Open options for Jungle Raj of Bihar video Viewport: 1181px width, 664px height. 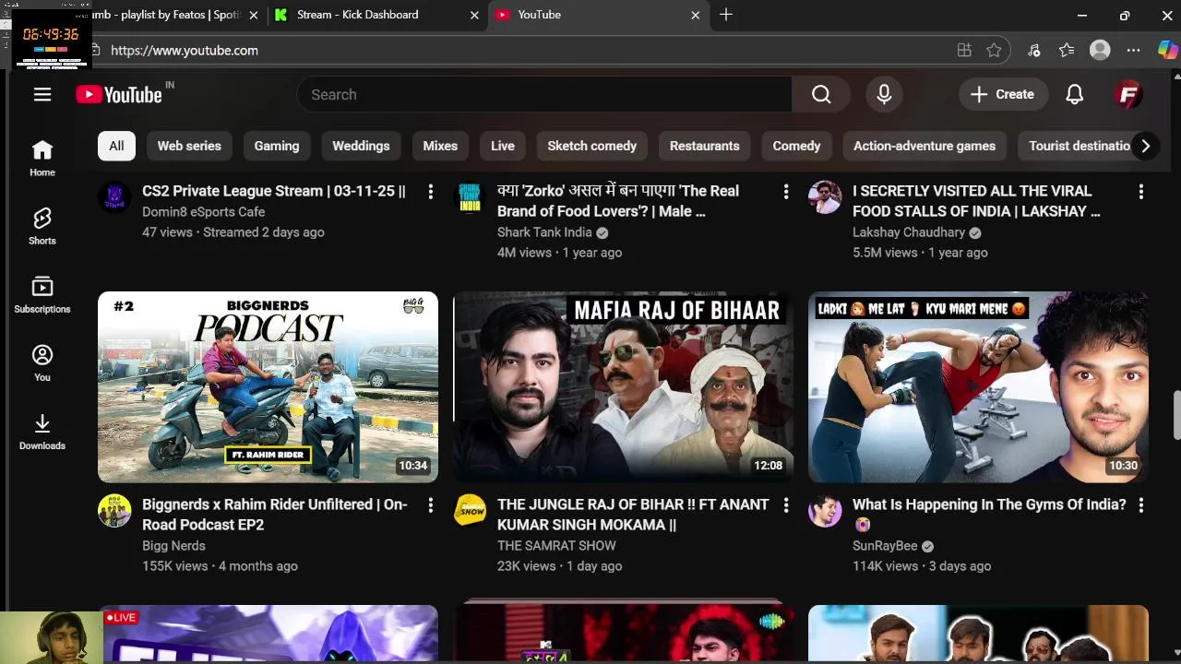pos(785,504)
